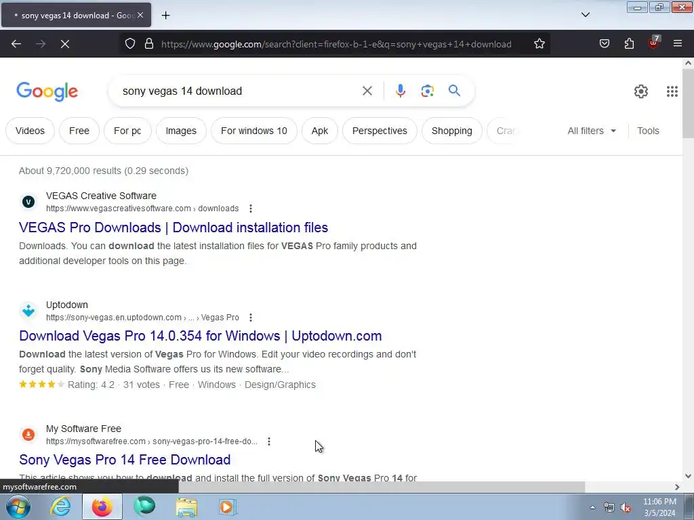Apply the Apk filter chip

point(320,131)
